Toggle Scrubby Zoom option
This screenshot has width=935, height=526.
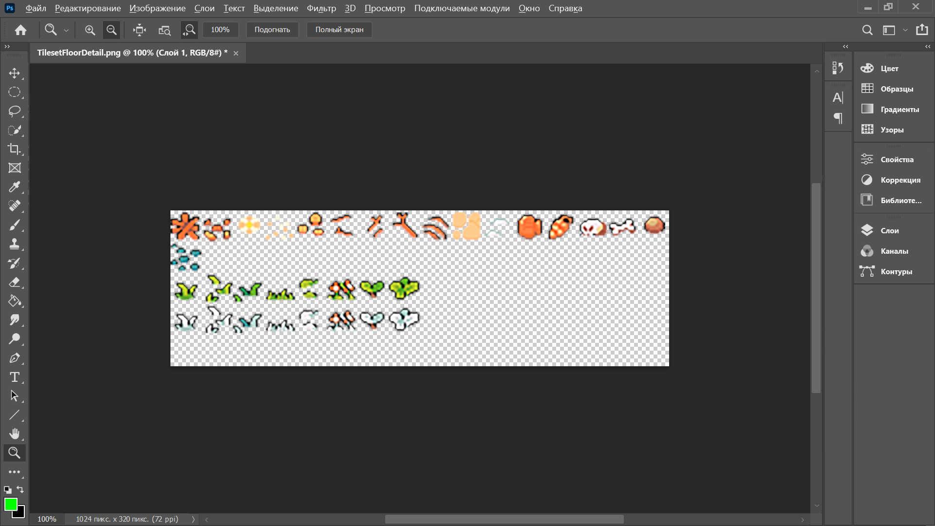tap(189, 30)
